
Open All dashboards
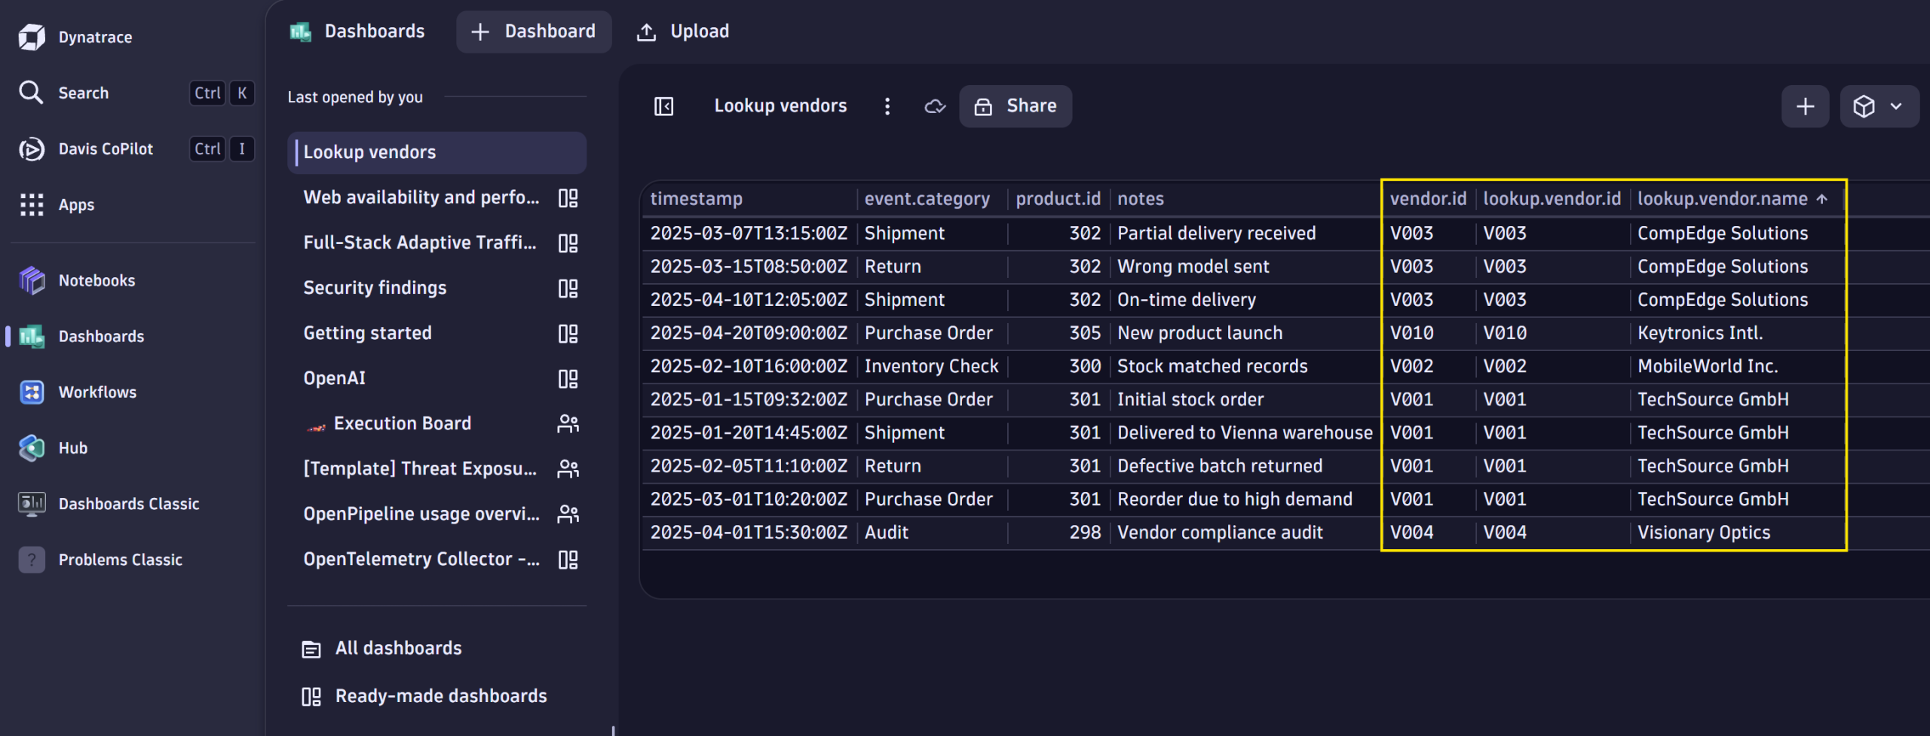point(398,648)
